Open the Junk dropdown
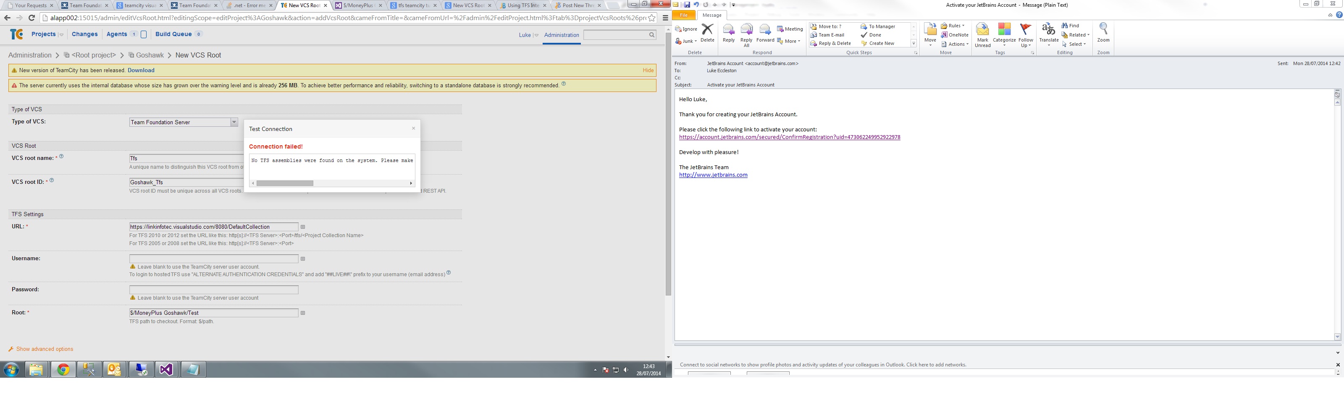Screen dimensions: 1344x413 [x=686, y=41]
